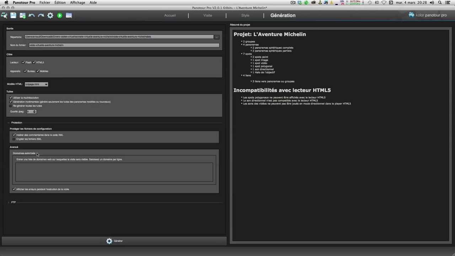The image size is (455, 256).
Task: Switch to the Visite tab
Action: (208, 15)
